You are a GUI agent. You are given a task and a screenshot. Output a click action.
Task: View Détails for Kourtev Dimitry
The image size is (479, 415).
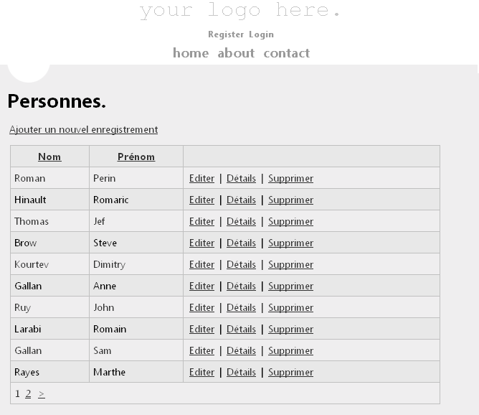coord(241,264)
